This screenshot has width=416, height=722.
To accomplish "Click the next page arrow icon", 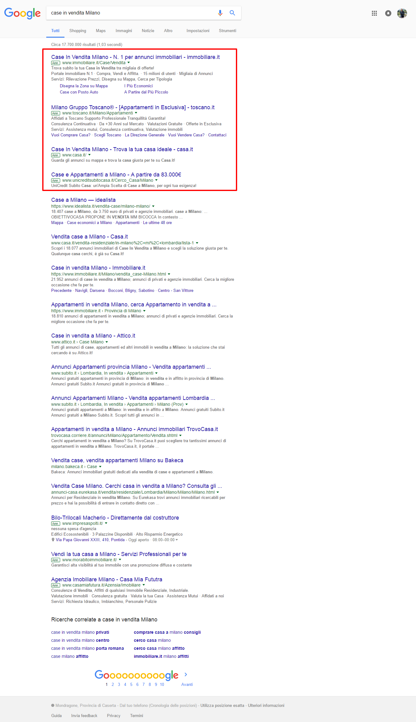I will coord(186,674).
